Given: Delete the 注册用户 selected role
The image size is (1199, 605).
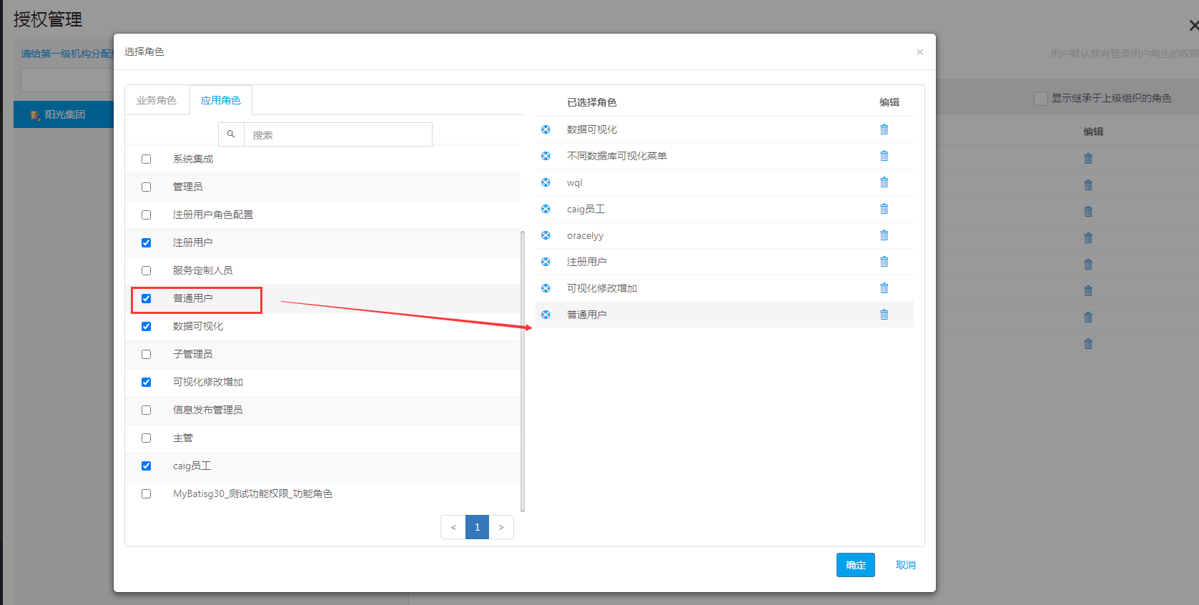Looking at the screenshot, I should tap(884, 262).
